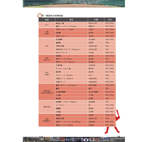
Task: Select the 中部日本龍 translation cell
Action: pos(96,49)
